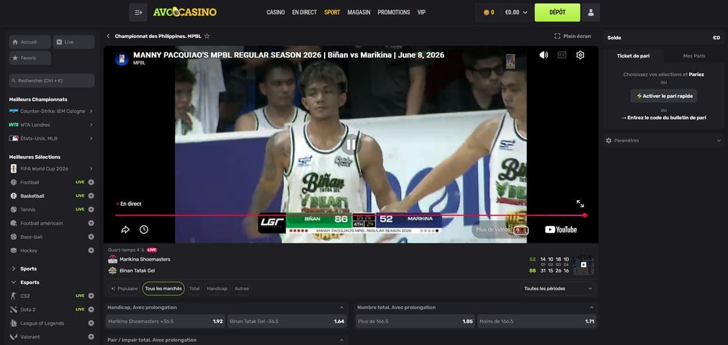Go to Accueil home button
The height and width of the screenshot is (345, 728).
pyautogui.click(x=30, y=42)
